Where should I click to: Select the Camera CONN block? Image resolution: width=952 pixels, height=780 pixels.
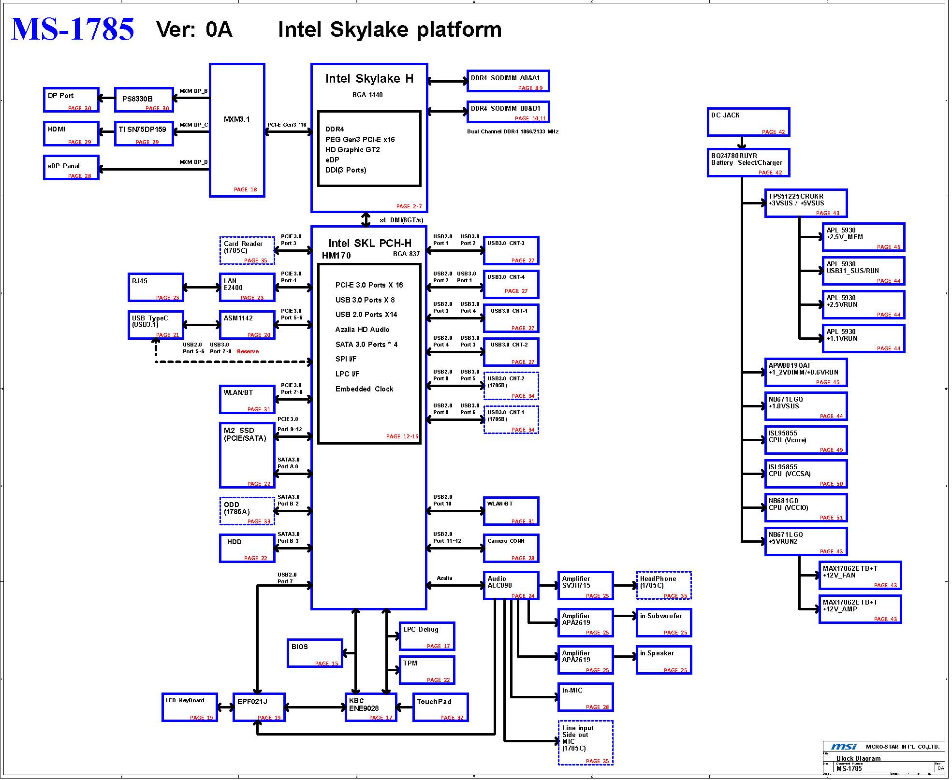(x=511, y=548)
